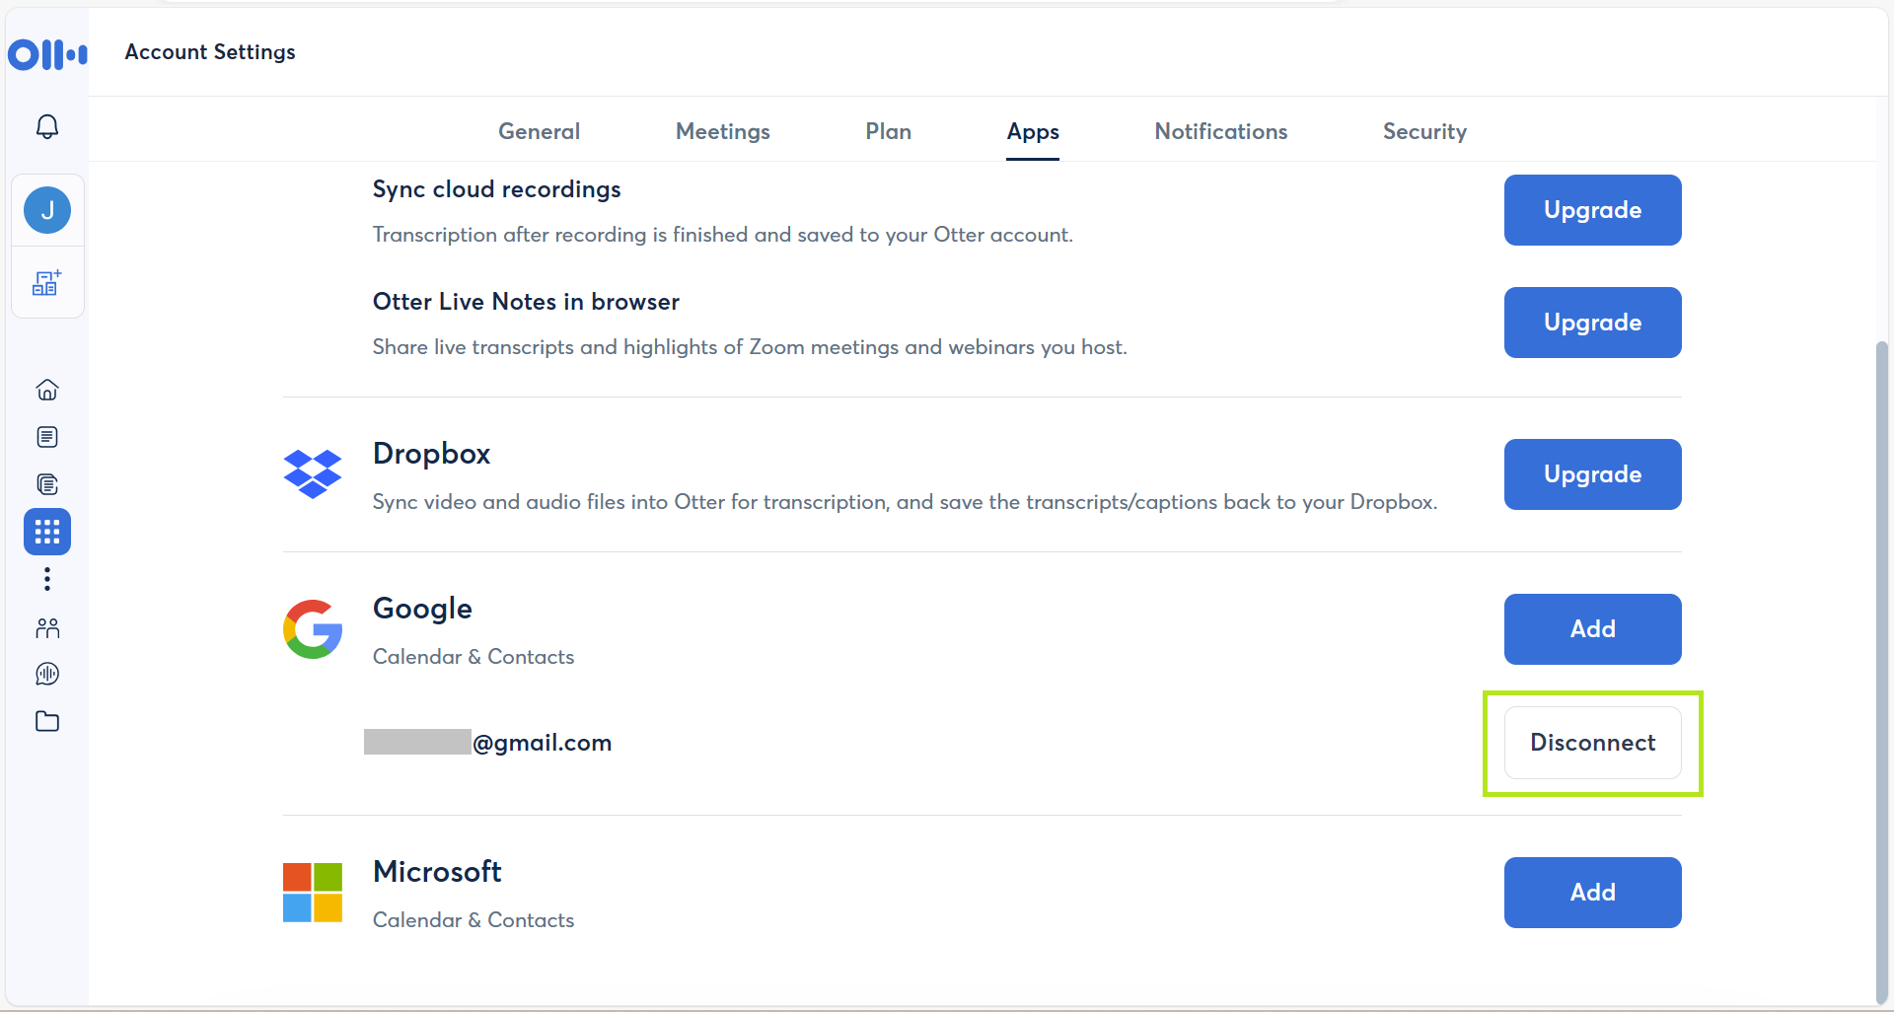Click the Otter Chat speech-bubble icon
This screenshot has width=1894, height=1012.
point(46,675)
